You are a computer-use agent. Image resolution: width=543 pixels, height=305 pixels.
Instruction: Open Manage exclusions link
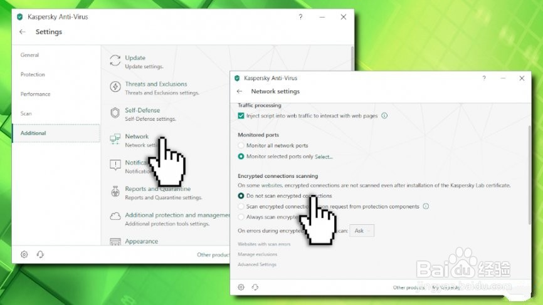tap(257, 254)
